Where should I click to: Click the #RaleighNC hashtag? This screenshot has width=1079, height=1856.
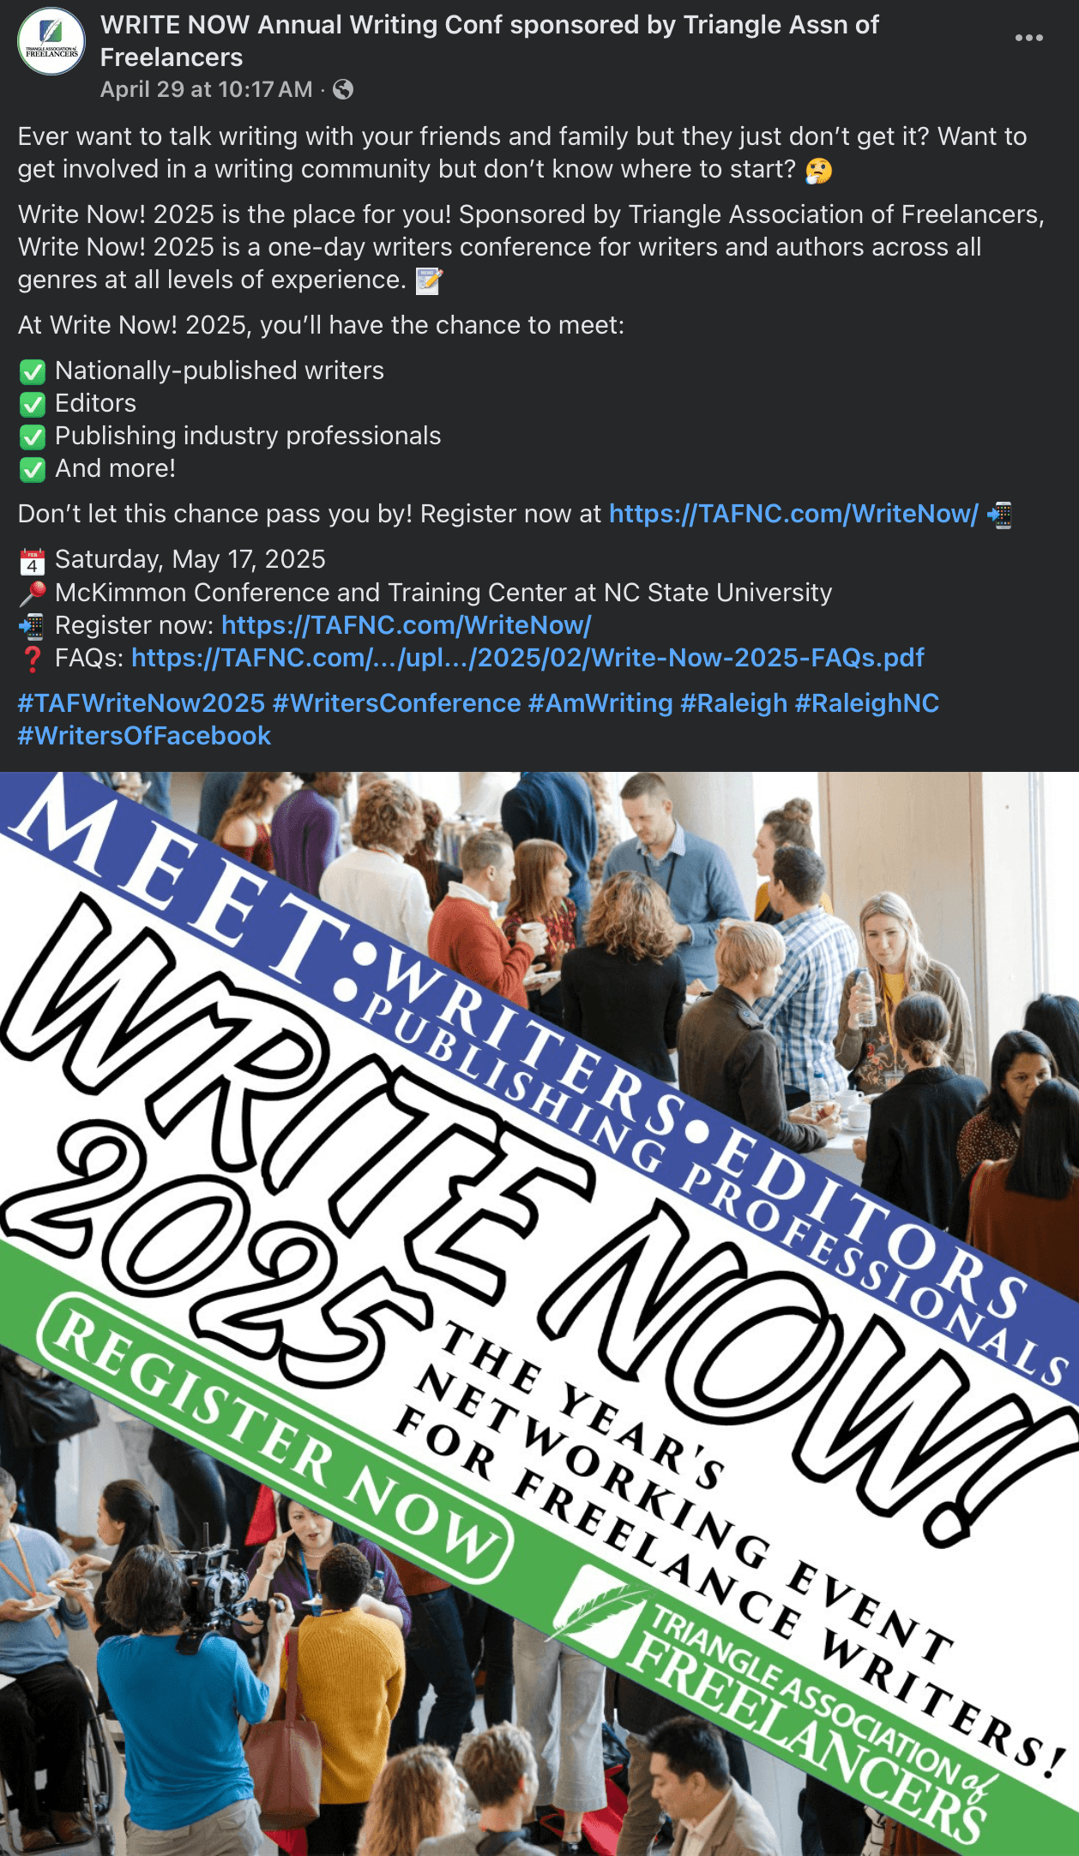pyautogui.click(x=866, y=703)
